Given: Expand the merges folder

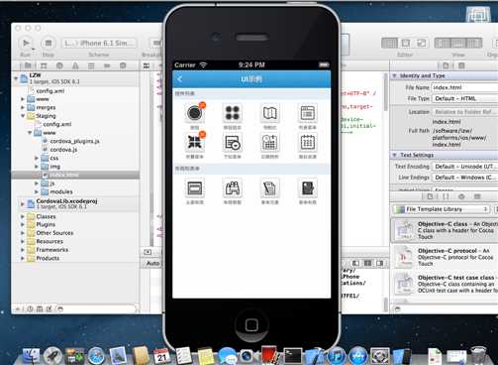Looking at the screenshot, I should [23, 107].
